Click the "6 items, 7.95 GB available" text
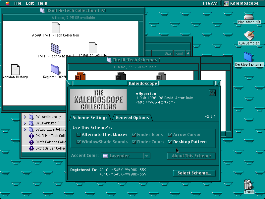The image size is (265, 199). (x=73, y=18)
